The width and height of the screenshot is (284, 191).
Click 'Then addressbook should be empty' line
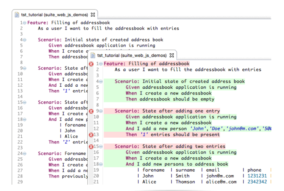click(170, 99)
